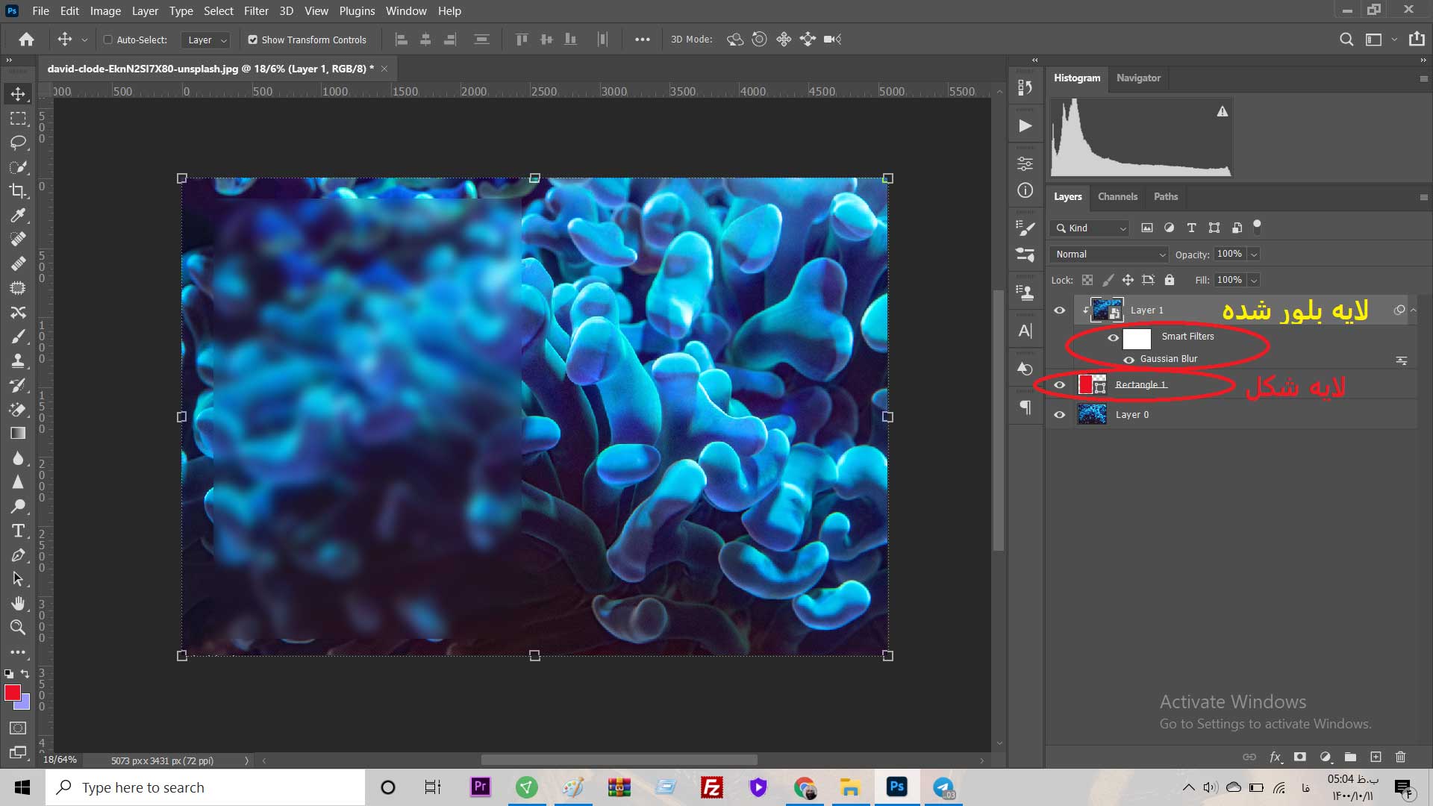Toggle the Auto-Select checkbox
The height and width of the screenshot is (806, 1433).
(107, 40)
